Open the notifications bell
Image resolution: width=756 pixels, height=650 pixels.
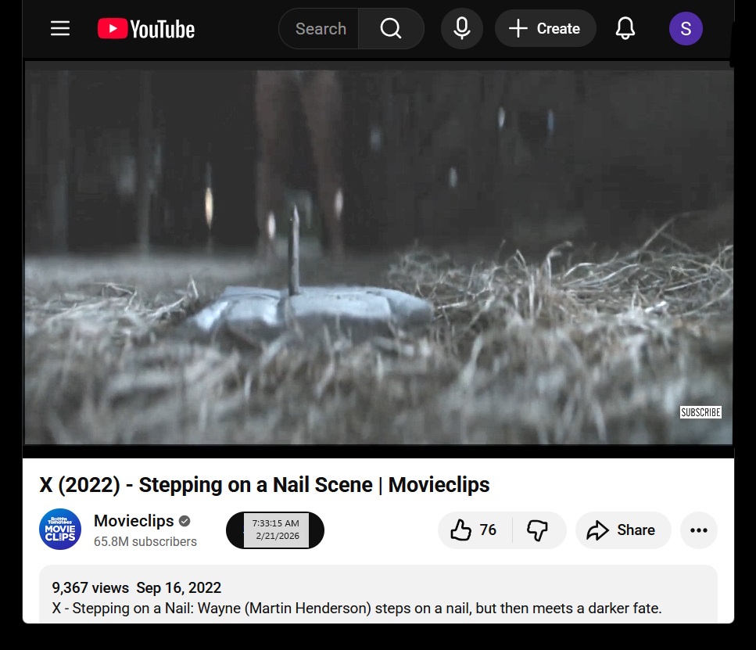coord(625,29)
